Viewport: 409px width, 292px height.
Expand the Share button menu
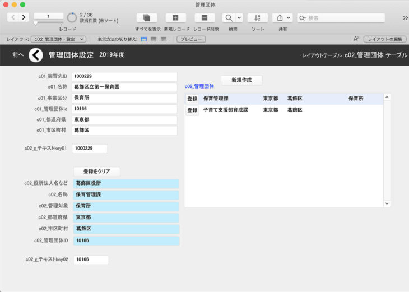(x=289, y=18)
